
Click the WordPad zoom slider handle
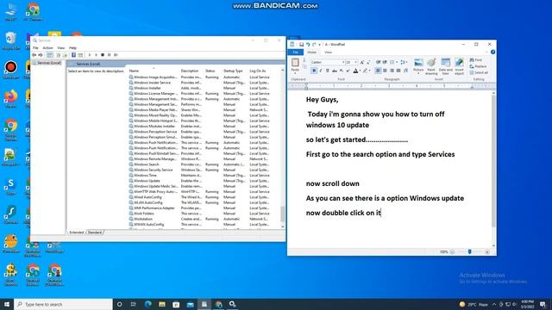tap(469, 251)
